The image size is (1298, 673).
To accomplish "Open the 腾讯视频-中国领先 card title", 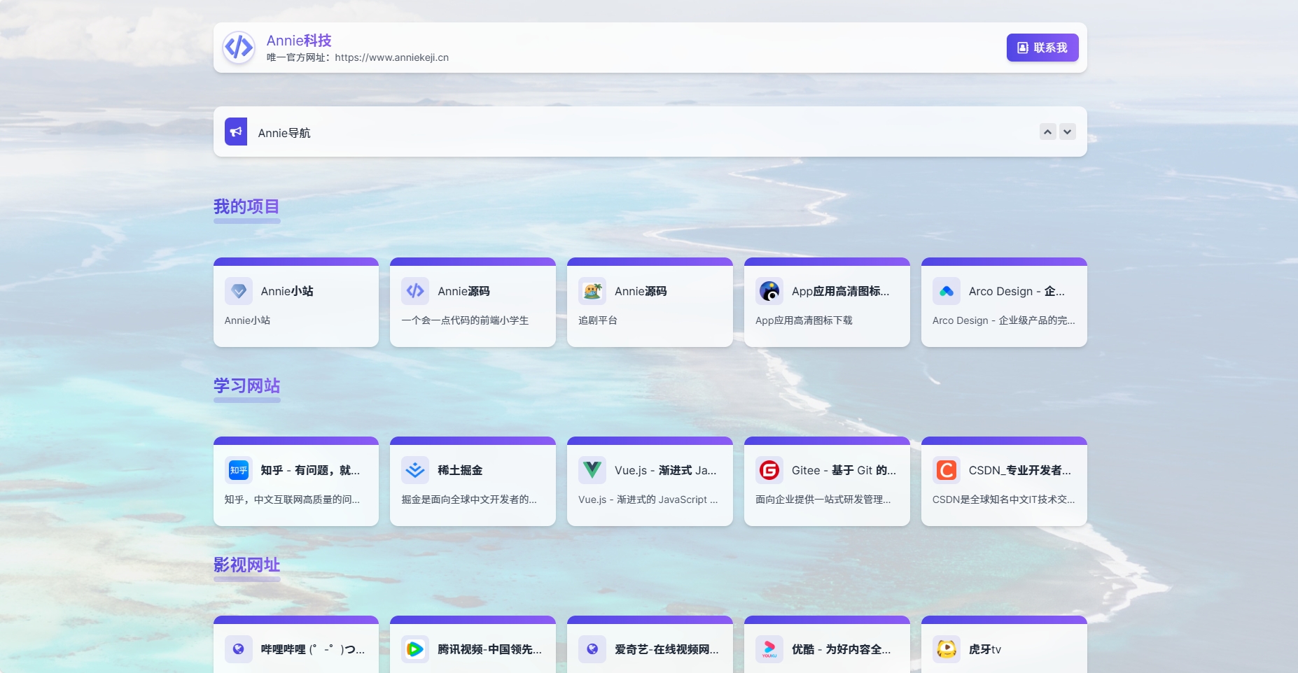I will point(489,649).
